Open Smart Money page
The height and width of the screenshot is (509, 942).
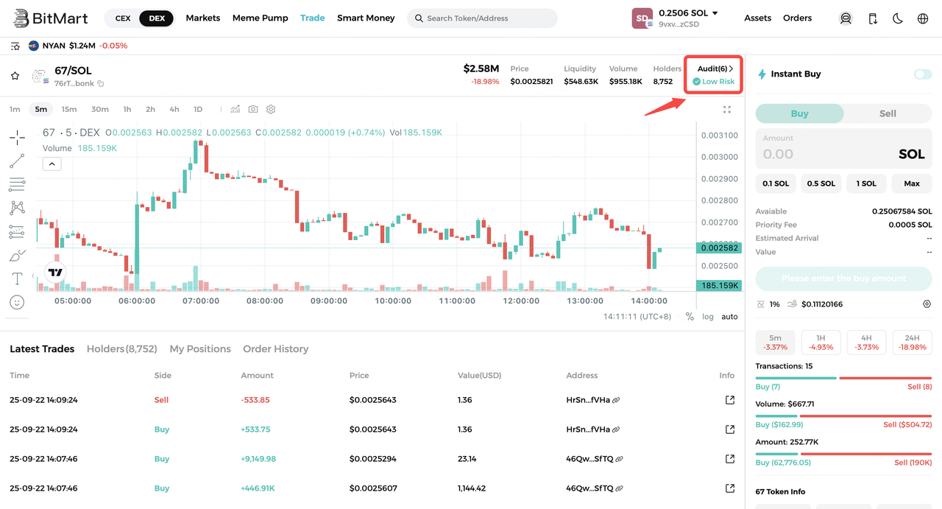pos(366,18)
